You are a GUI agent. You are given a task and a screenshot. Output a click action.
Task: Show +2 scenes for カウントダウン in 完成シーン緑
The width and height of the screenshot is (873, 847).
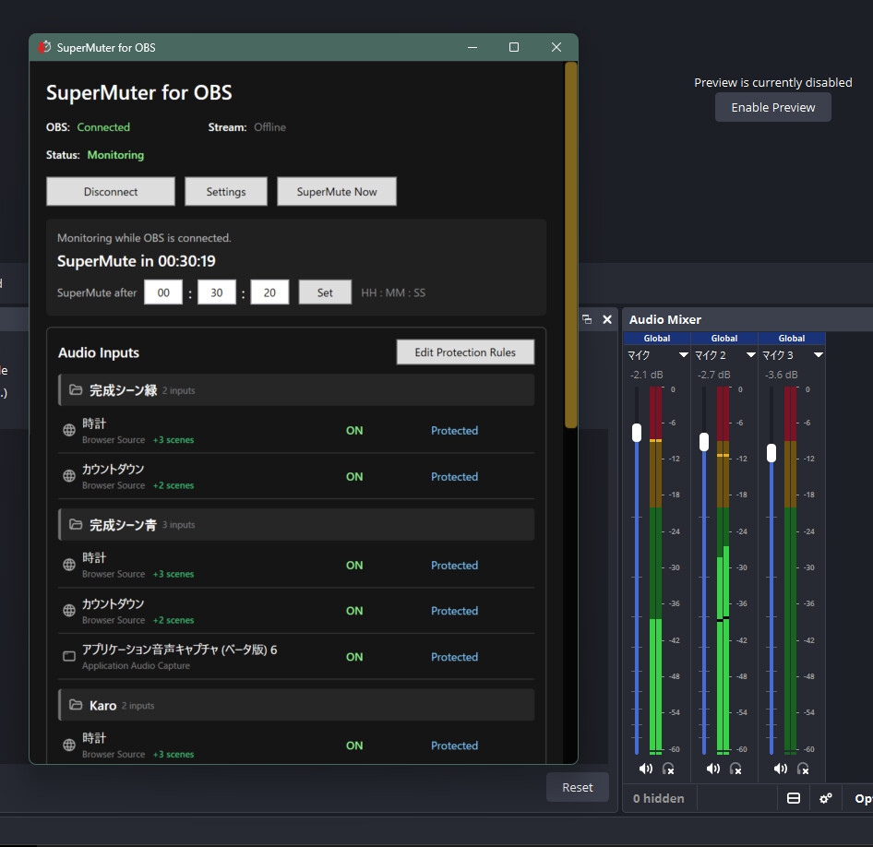point(173,485)
